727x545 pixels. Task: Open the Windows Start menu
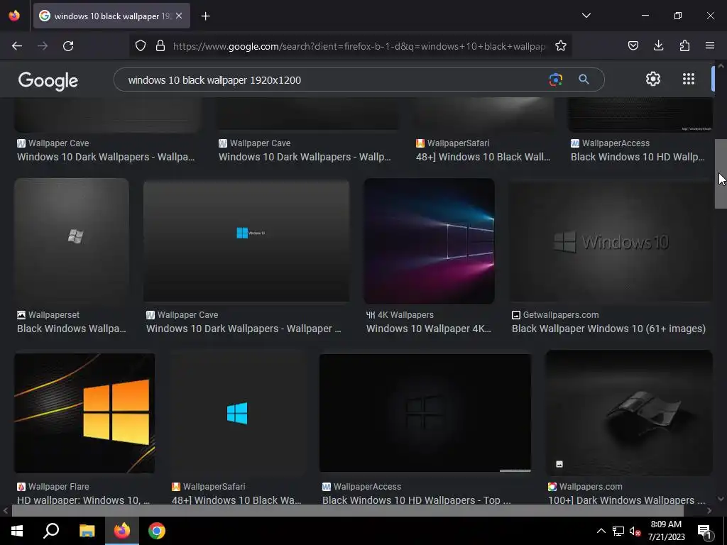tap(17, 531)
